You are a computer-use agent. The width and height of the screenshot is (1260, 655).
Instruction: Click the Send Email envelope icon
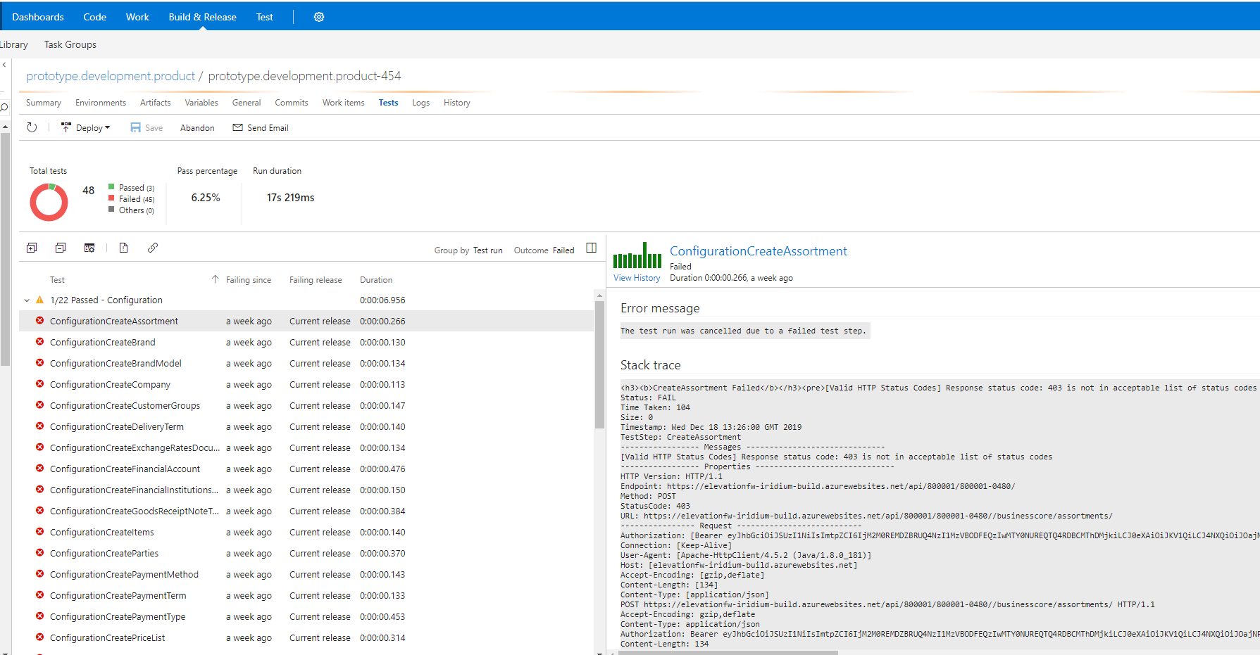pos(238,127)
